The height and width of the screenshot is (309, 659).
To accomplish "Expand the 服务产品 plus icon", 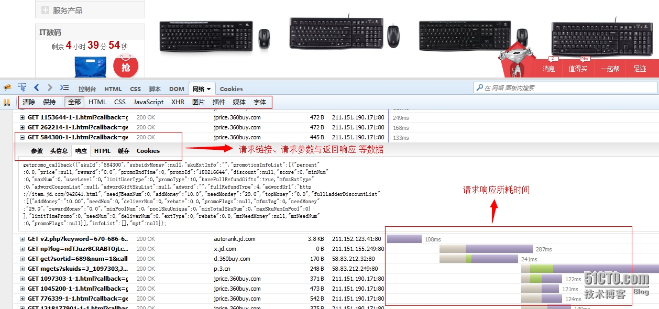I will [45, 10].
